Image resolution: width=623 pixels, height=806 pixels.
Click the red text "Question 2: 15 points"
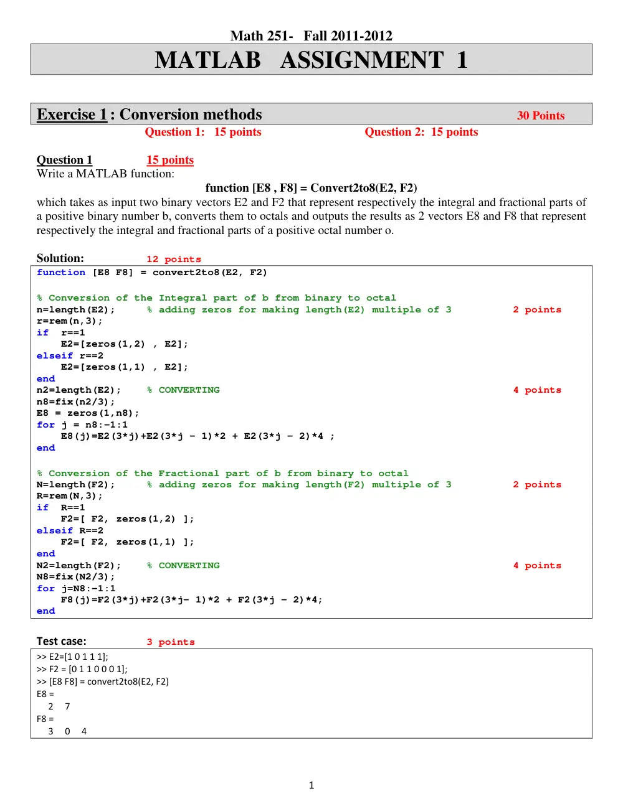[421, 132]
